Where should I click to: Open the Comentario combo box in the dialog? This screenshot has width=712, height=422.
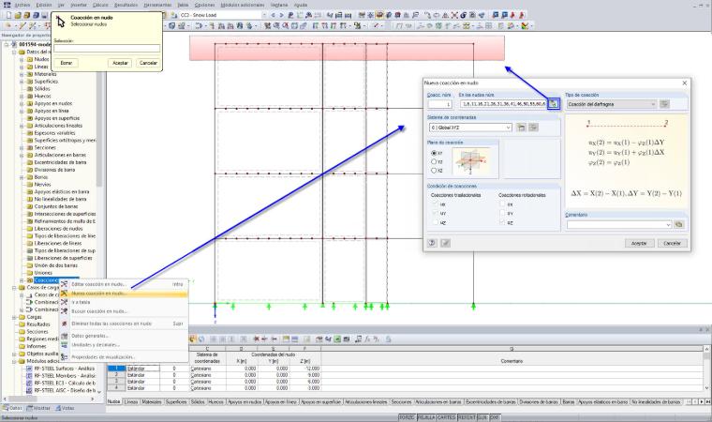point(619,225)
